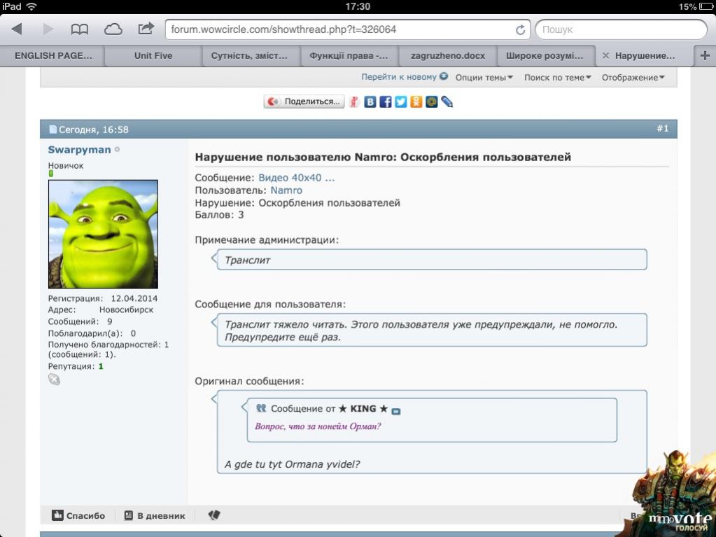Share the thread via Facebook icon
Viewport: 716px width, 537px height.
click(386, 102)
